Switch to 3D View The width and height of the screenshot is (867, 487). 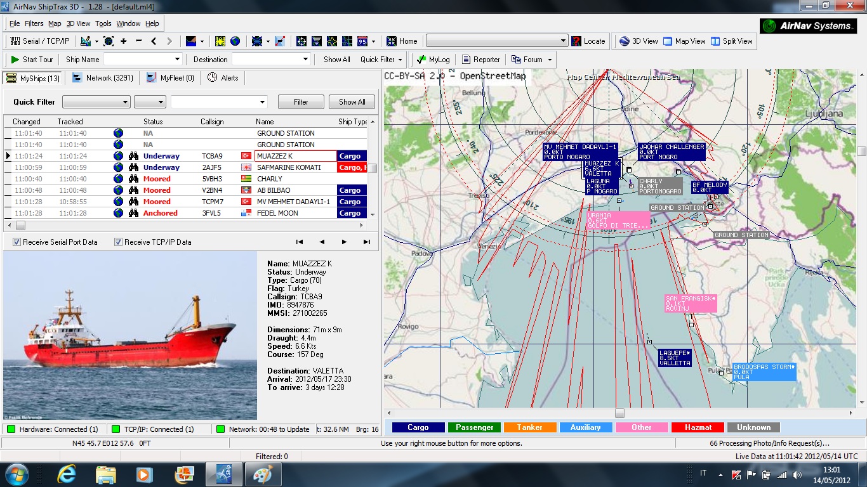[639, 41]
